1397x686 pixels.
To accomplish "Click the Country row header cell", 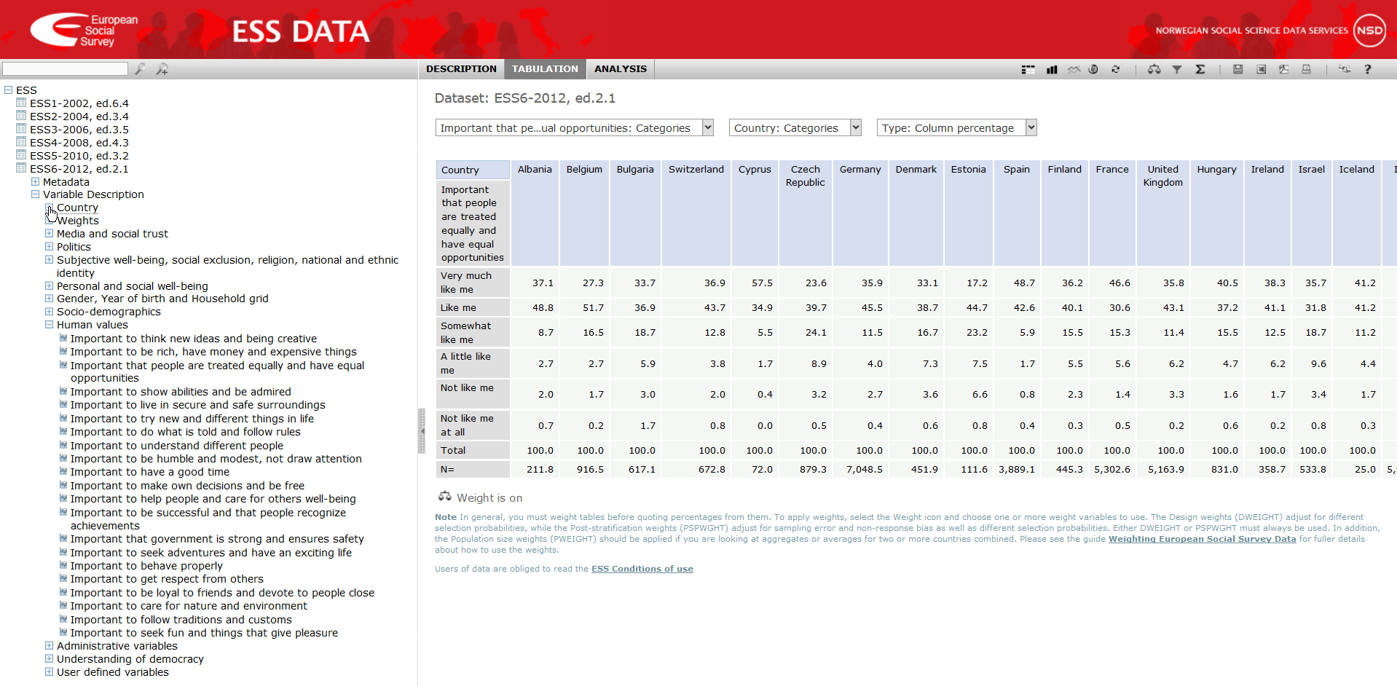I will point(473,170).
